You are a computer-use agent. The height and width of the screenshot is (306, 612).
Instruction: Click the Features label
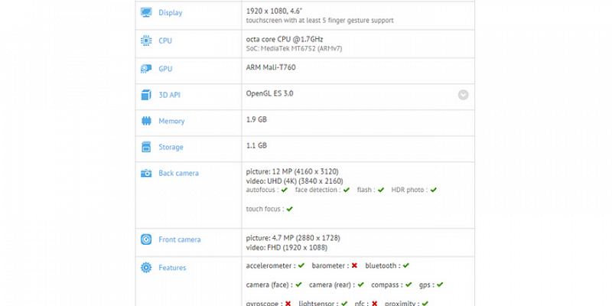(172, 268)
